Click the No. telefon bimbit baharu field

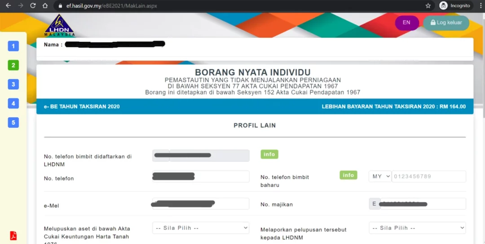(428, 177)
